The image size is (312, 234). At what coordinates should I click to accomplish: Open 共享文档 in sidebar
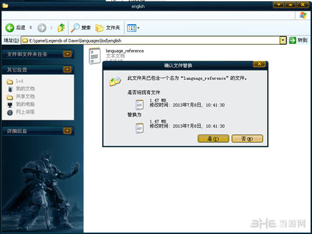25,97
